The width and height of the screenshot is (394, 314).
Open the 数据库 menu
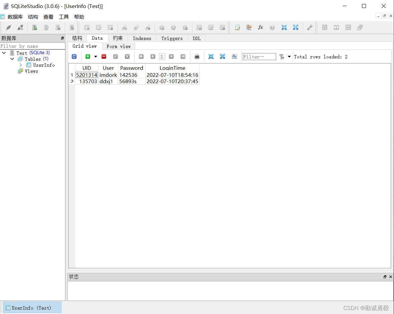15,17
